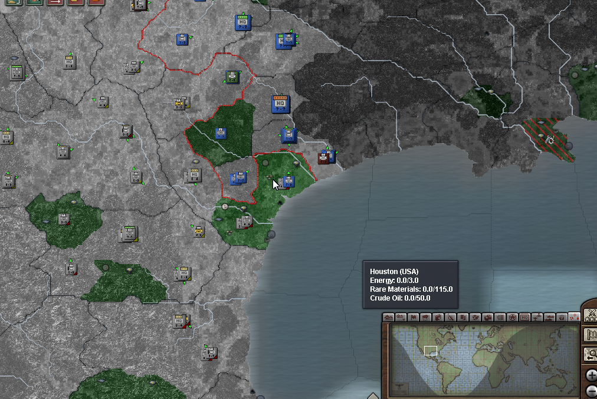Switch to the warship map mode
Image resolution: width=597 pixels, height=399 pixels.
pyautogui.click(x=549, y=317)
